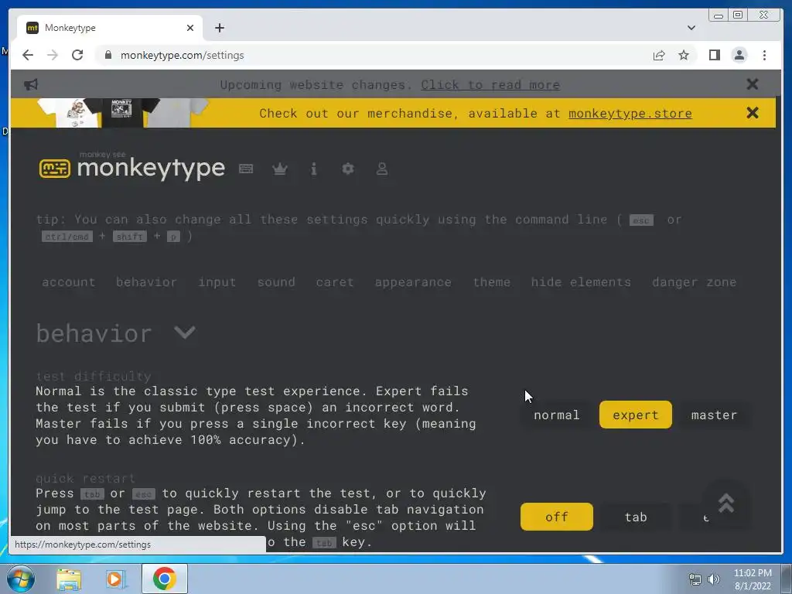
Task: Close the Monkeytype tab
Action: tap(190, 28)
